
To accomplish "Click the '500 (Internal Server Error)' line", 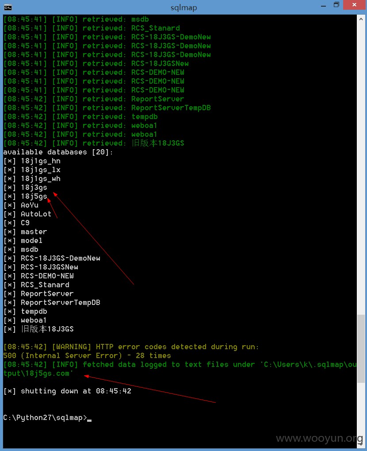I will click(x=87, y=356).
